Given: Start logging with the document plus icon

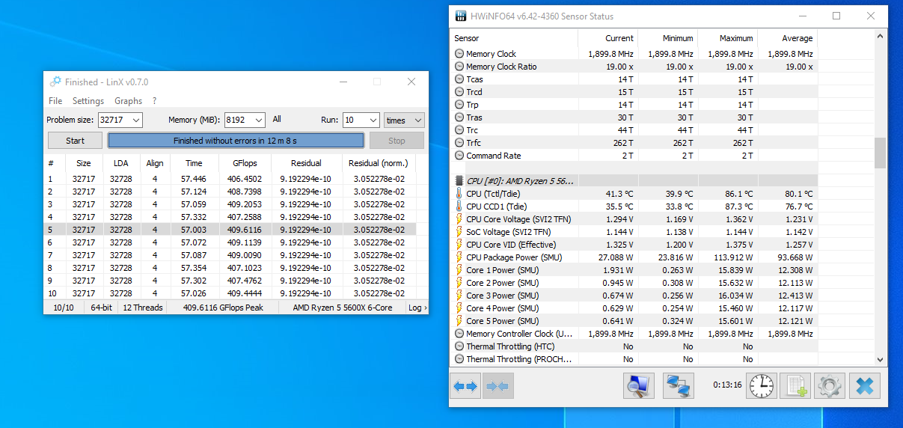Looking at the screenshot, I should [795, 386].
